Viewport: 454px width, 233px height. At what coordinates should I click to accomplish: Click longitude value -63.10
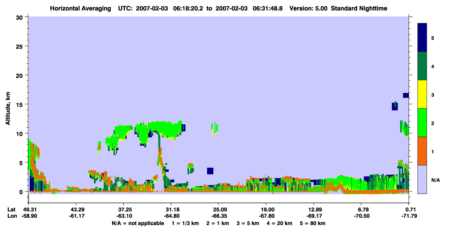124,216
